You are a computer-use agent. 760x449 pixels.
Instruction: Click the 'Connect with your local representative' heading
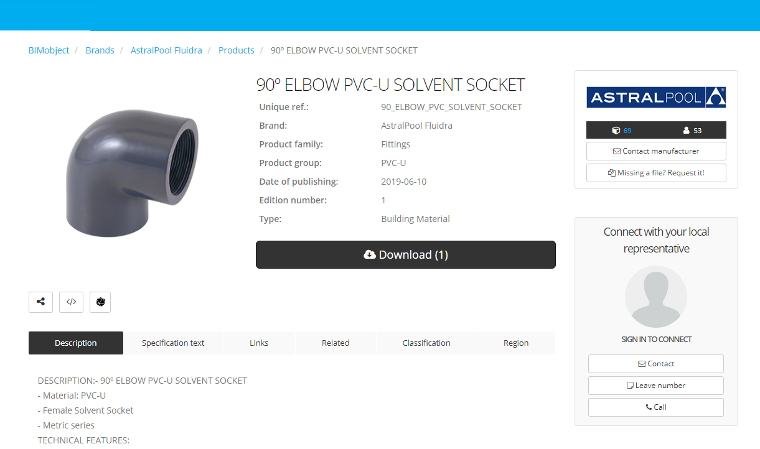pyautogui.click(x=656, y=240)
